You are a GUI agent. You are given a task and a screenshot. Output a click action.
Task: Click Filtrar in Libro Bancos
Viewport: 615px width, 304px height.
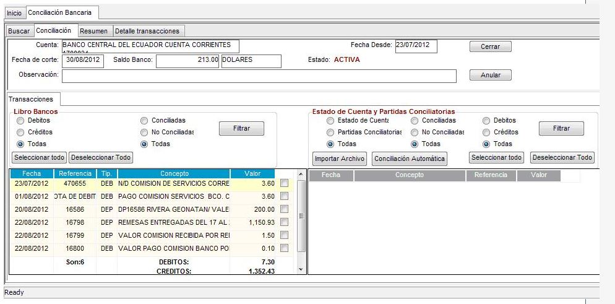point(241,128)
